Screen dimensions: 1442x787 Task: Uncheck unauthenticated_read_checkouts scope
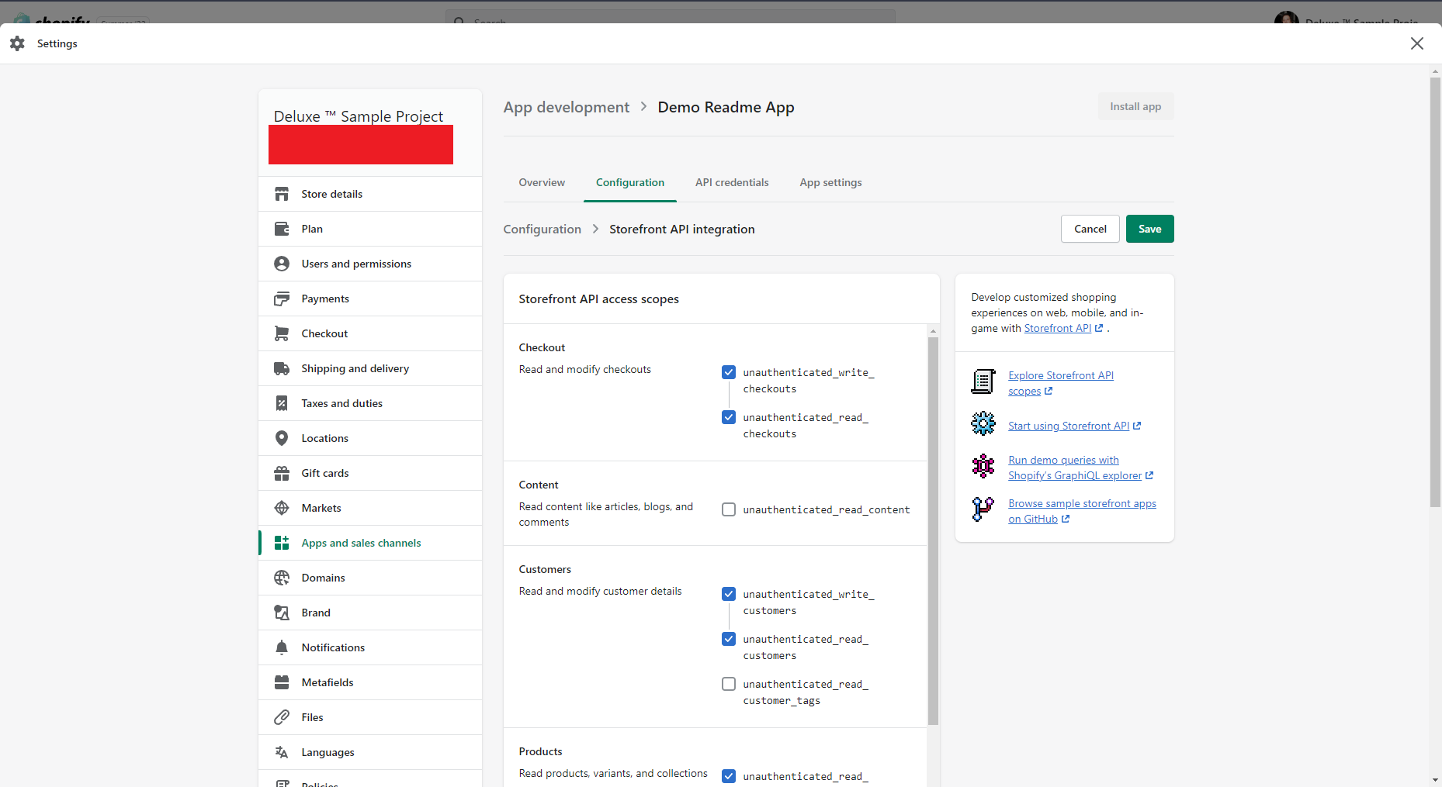tap(729, 417)
